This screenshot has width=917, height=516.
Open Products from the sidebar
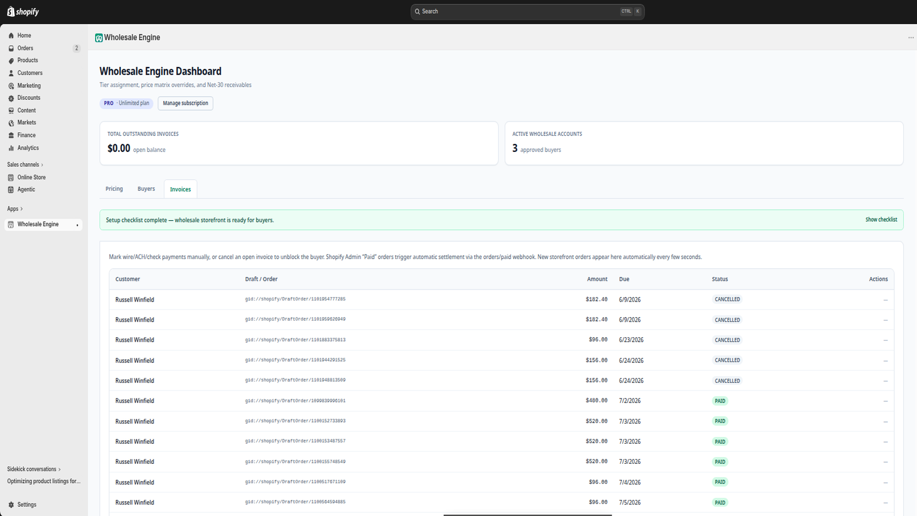28,60
